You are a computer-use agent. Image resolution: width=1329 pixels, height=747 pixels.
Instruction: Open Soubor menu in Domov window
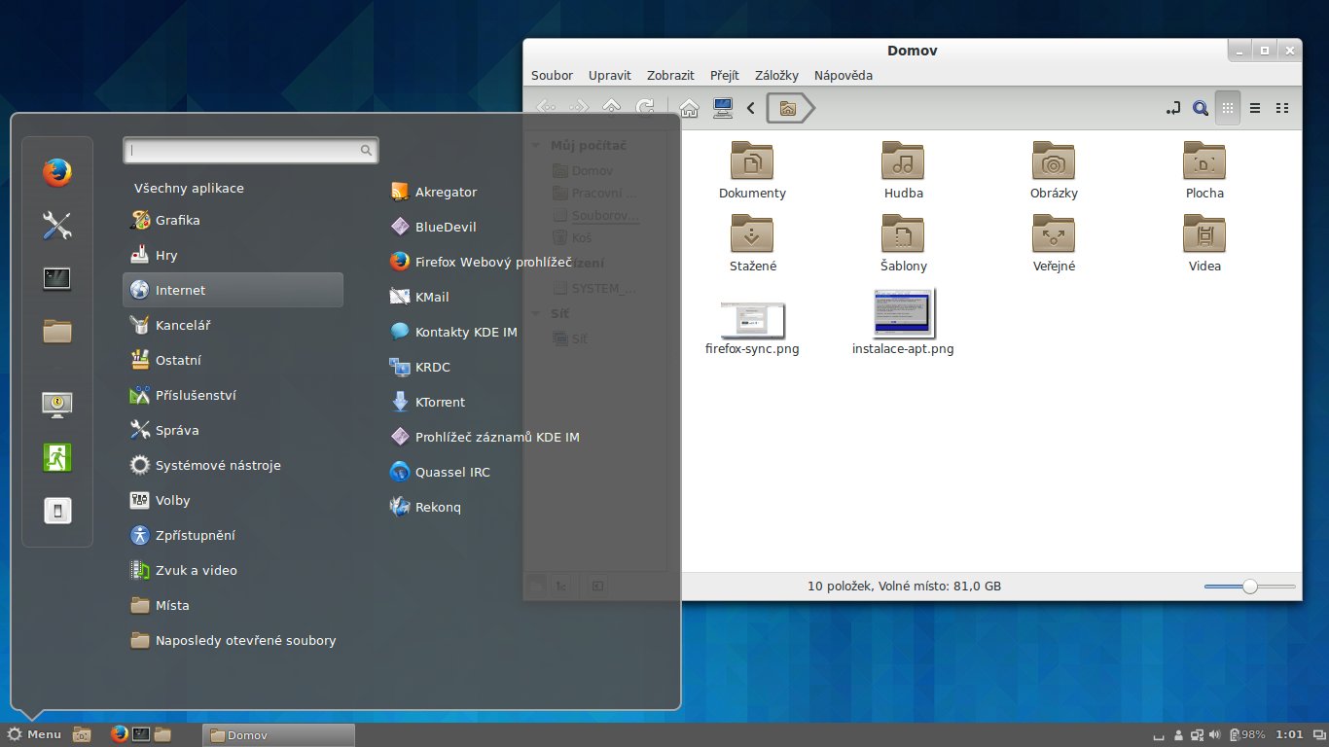552,75
